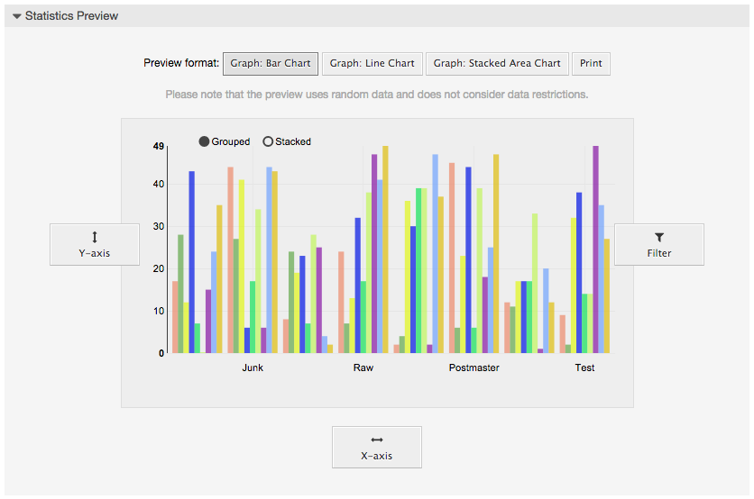Screen dimensions: 754x499
Task: Click the 0 y-axis origin label
Action: 161,353
